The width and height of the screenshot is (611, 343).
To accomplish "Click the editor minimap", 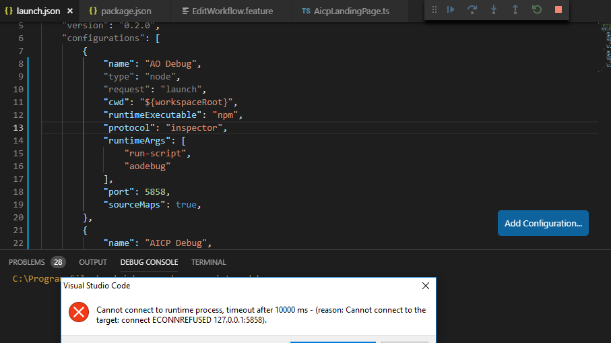I will point(606,46).
